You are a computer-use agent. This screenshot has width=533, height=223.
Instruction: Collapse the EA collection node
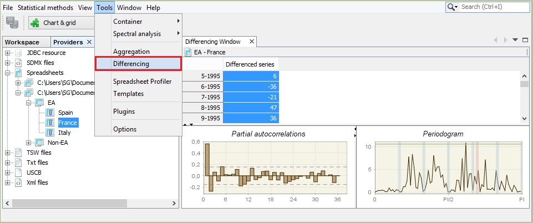tap(28, 103)
